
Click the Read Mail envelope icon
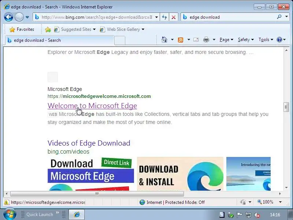(x=196, y=40)
